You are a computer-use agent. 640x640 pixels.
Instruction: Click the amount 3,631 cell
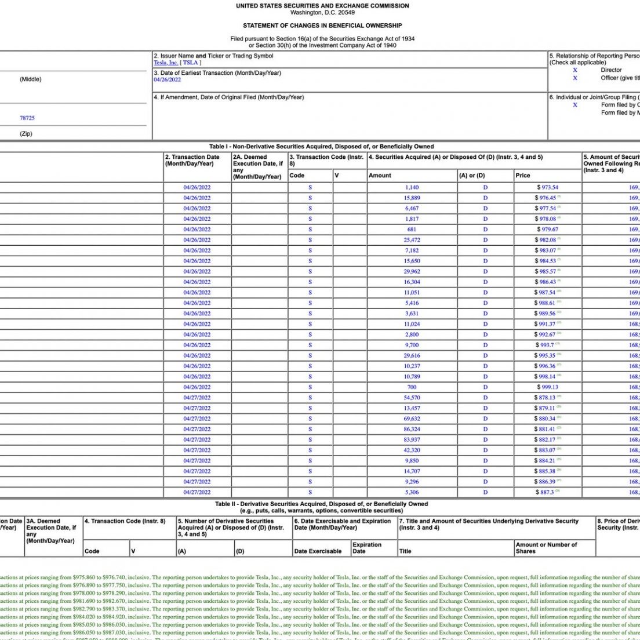click(x=412, y=314)
